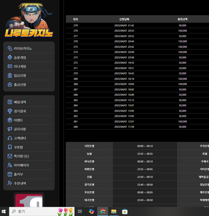Click the 미니게임 gamepad icon
Screen dimensions: 209x216
tap(10, 66)
